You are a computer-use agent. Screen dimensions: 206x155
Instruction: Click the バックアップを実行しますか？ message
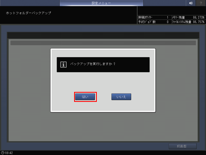93,64
